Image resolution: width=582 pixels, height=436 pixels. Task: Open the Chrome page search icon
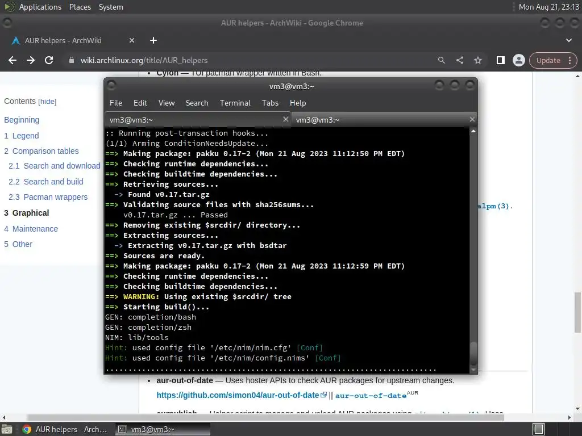point(441,60)
